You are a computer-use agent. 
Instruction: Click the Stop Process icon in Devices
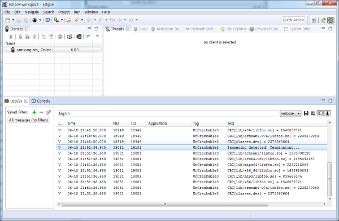[x=60, y=37]
